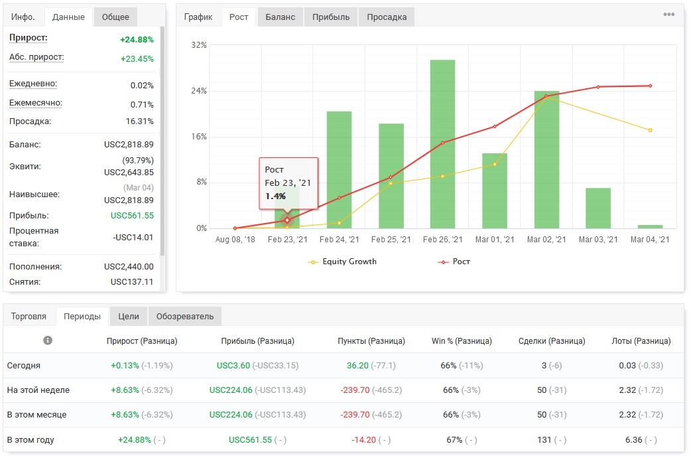Click the data panel vertical scrollbar
The height and width of the screenshot is (456, 693).
point(162,141)
